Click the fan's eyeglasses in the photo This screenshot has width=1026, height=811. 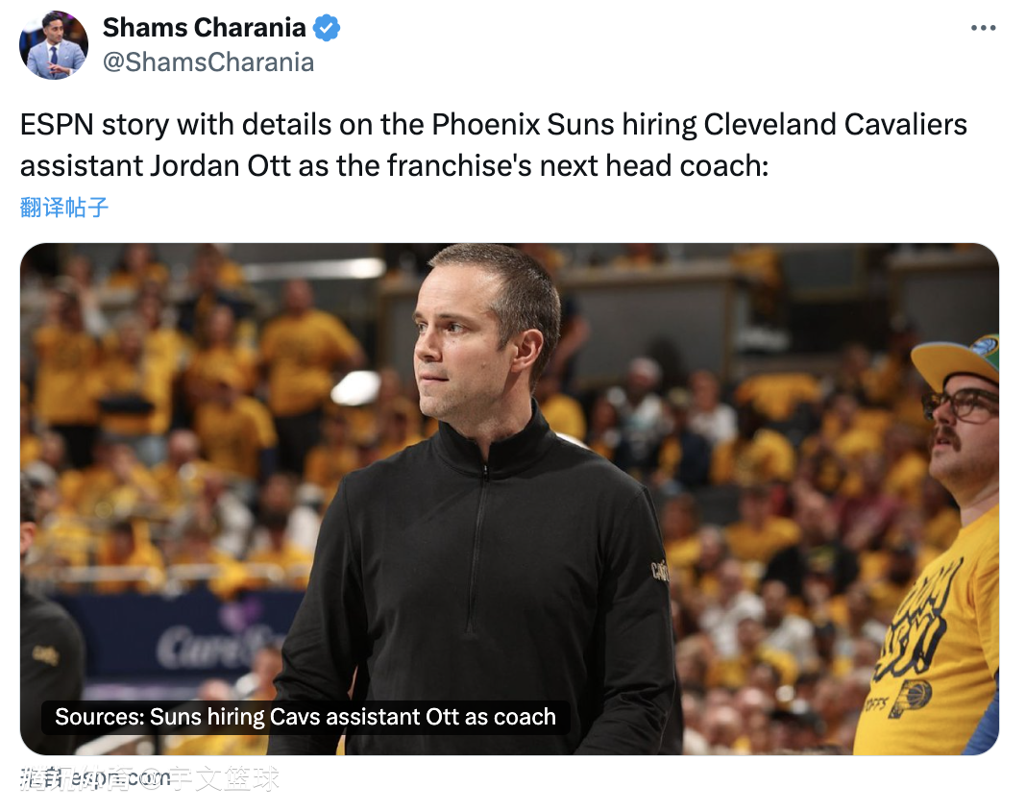(961, 404)
